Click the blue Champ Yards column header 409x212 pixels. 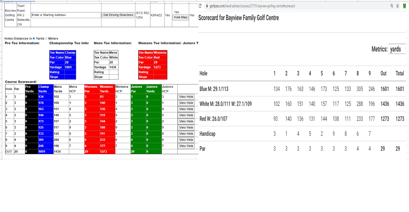(45, 89)
